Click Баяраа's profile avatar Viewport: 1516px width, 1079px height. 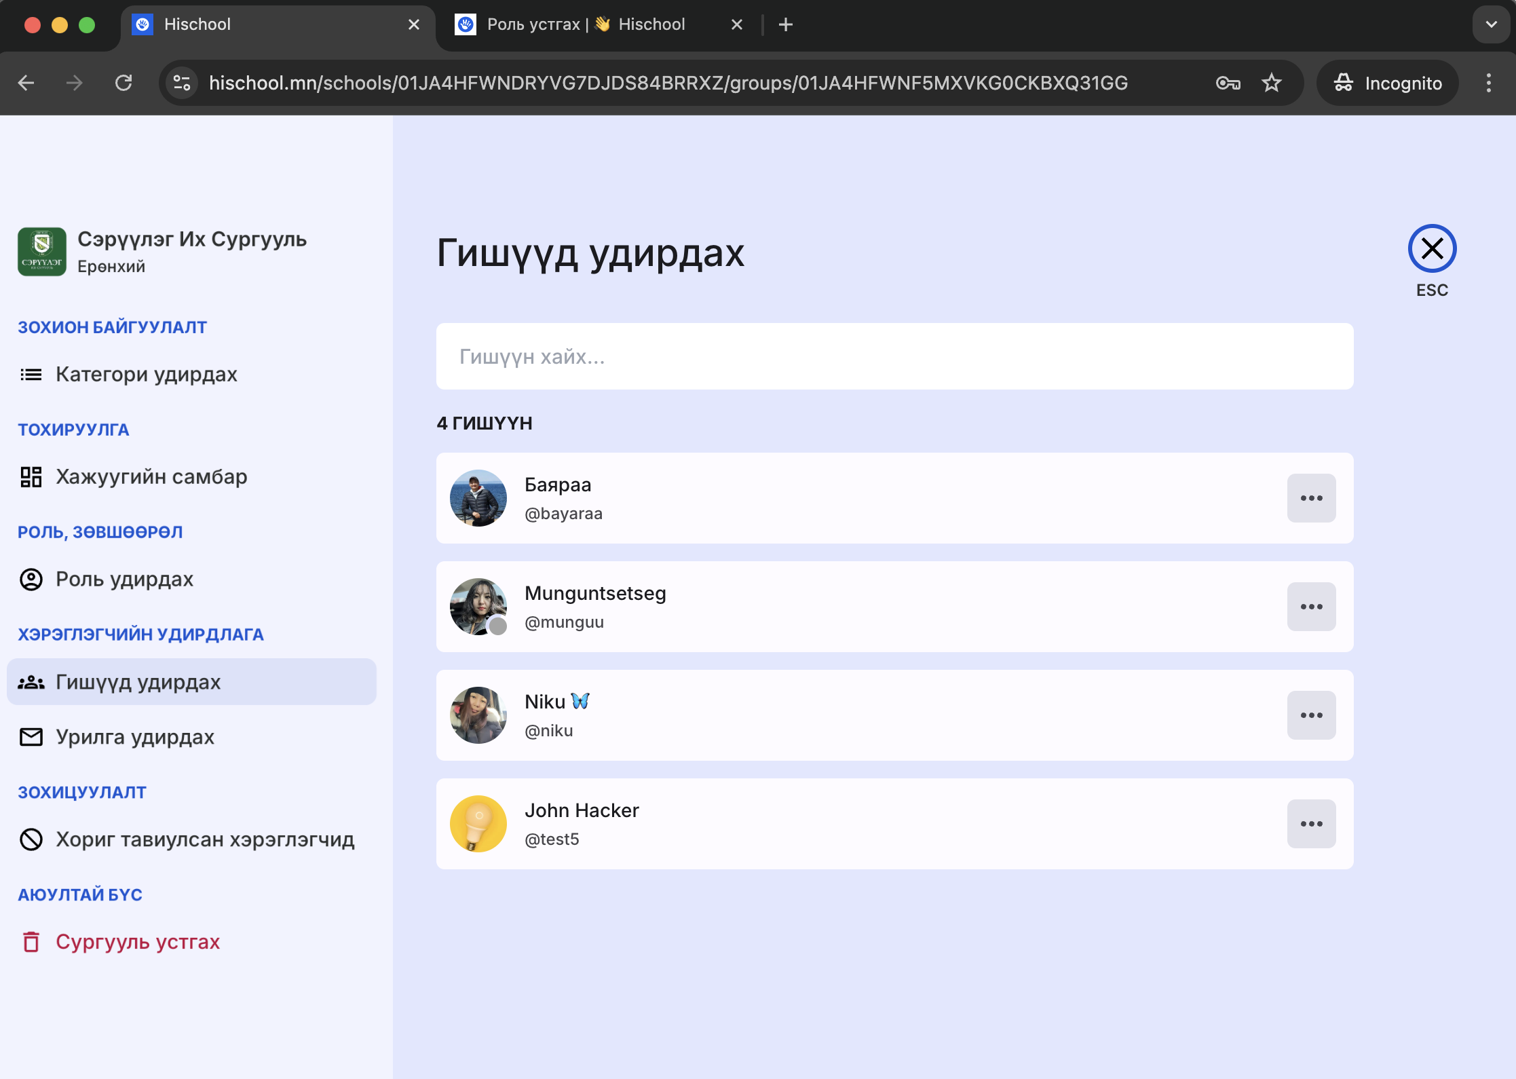478,498
